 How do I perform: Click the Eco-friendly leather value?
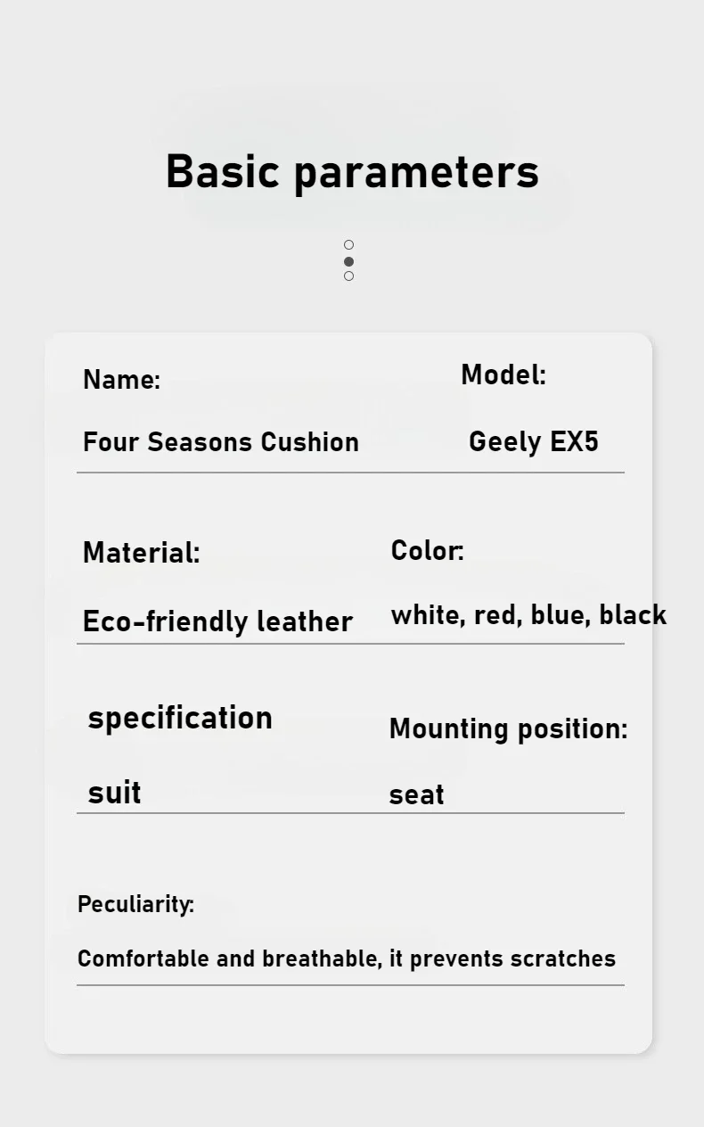217,621
